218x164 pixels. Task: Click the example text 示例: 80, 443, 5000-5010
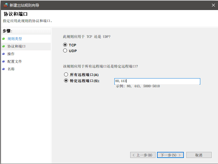click(x=138, y=86)
